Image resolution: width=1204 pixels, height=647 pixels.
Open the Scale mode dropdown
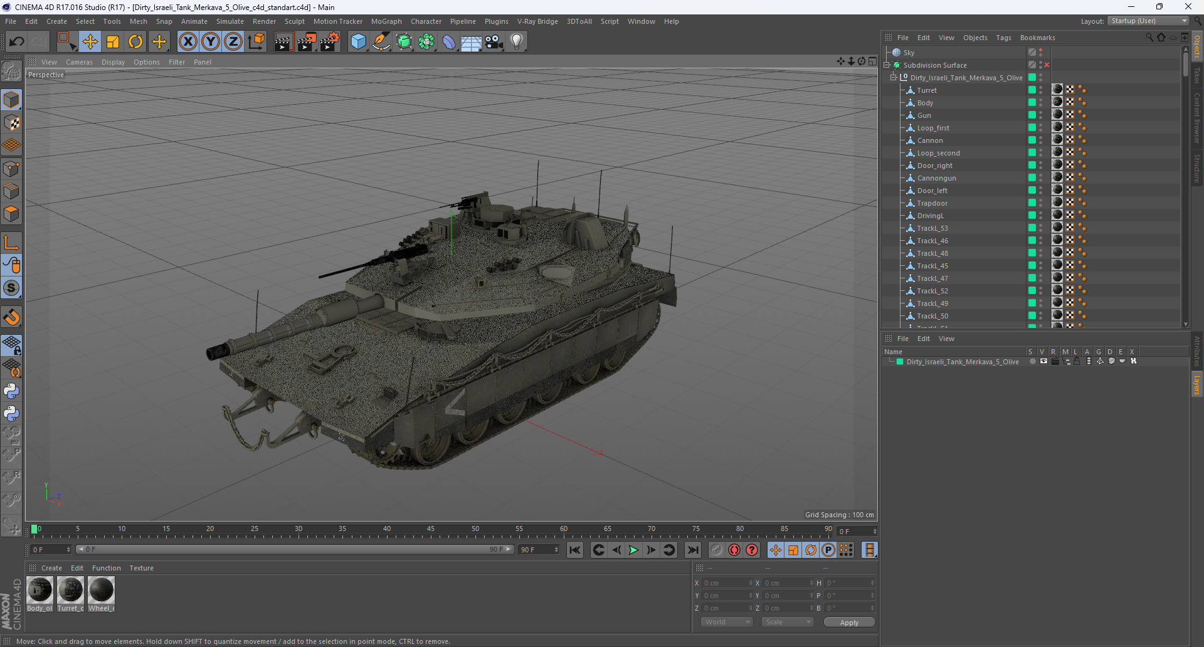click(788, 622)
